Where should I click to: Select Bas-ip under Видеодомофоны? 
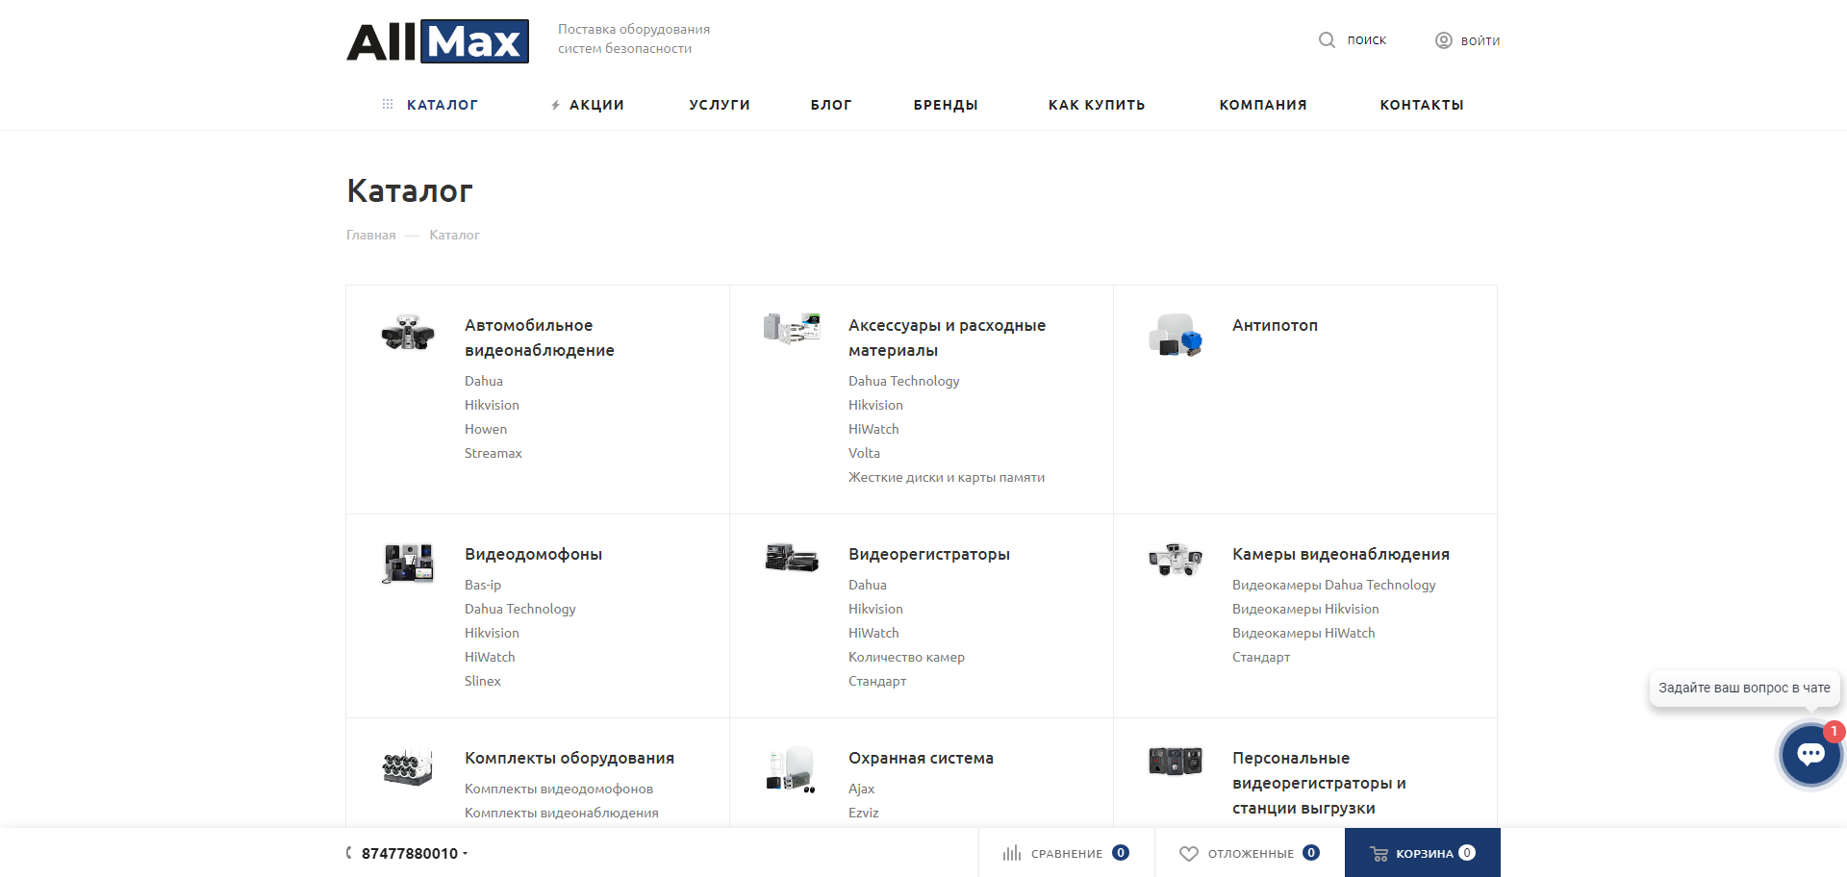(x=483, y=585)
